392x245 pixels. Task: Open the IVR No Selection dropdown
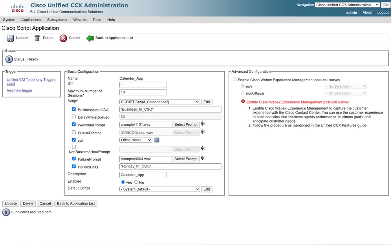pyautogui.click(x=346, y=86)
